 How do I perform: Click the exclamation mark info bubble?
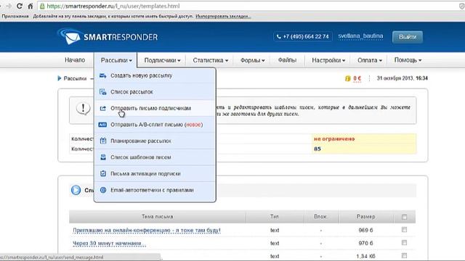click(x=83, y=109)
